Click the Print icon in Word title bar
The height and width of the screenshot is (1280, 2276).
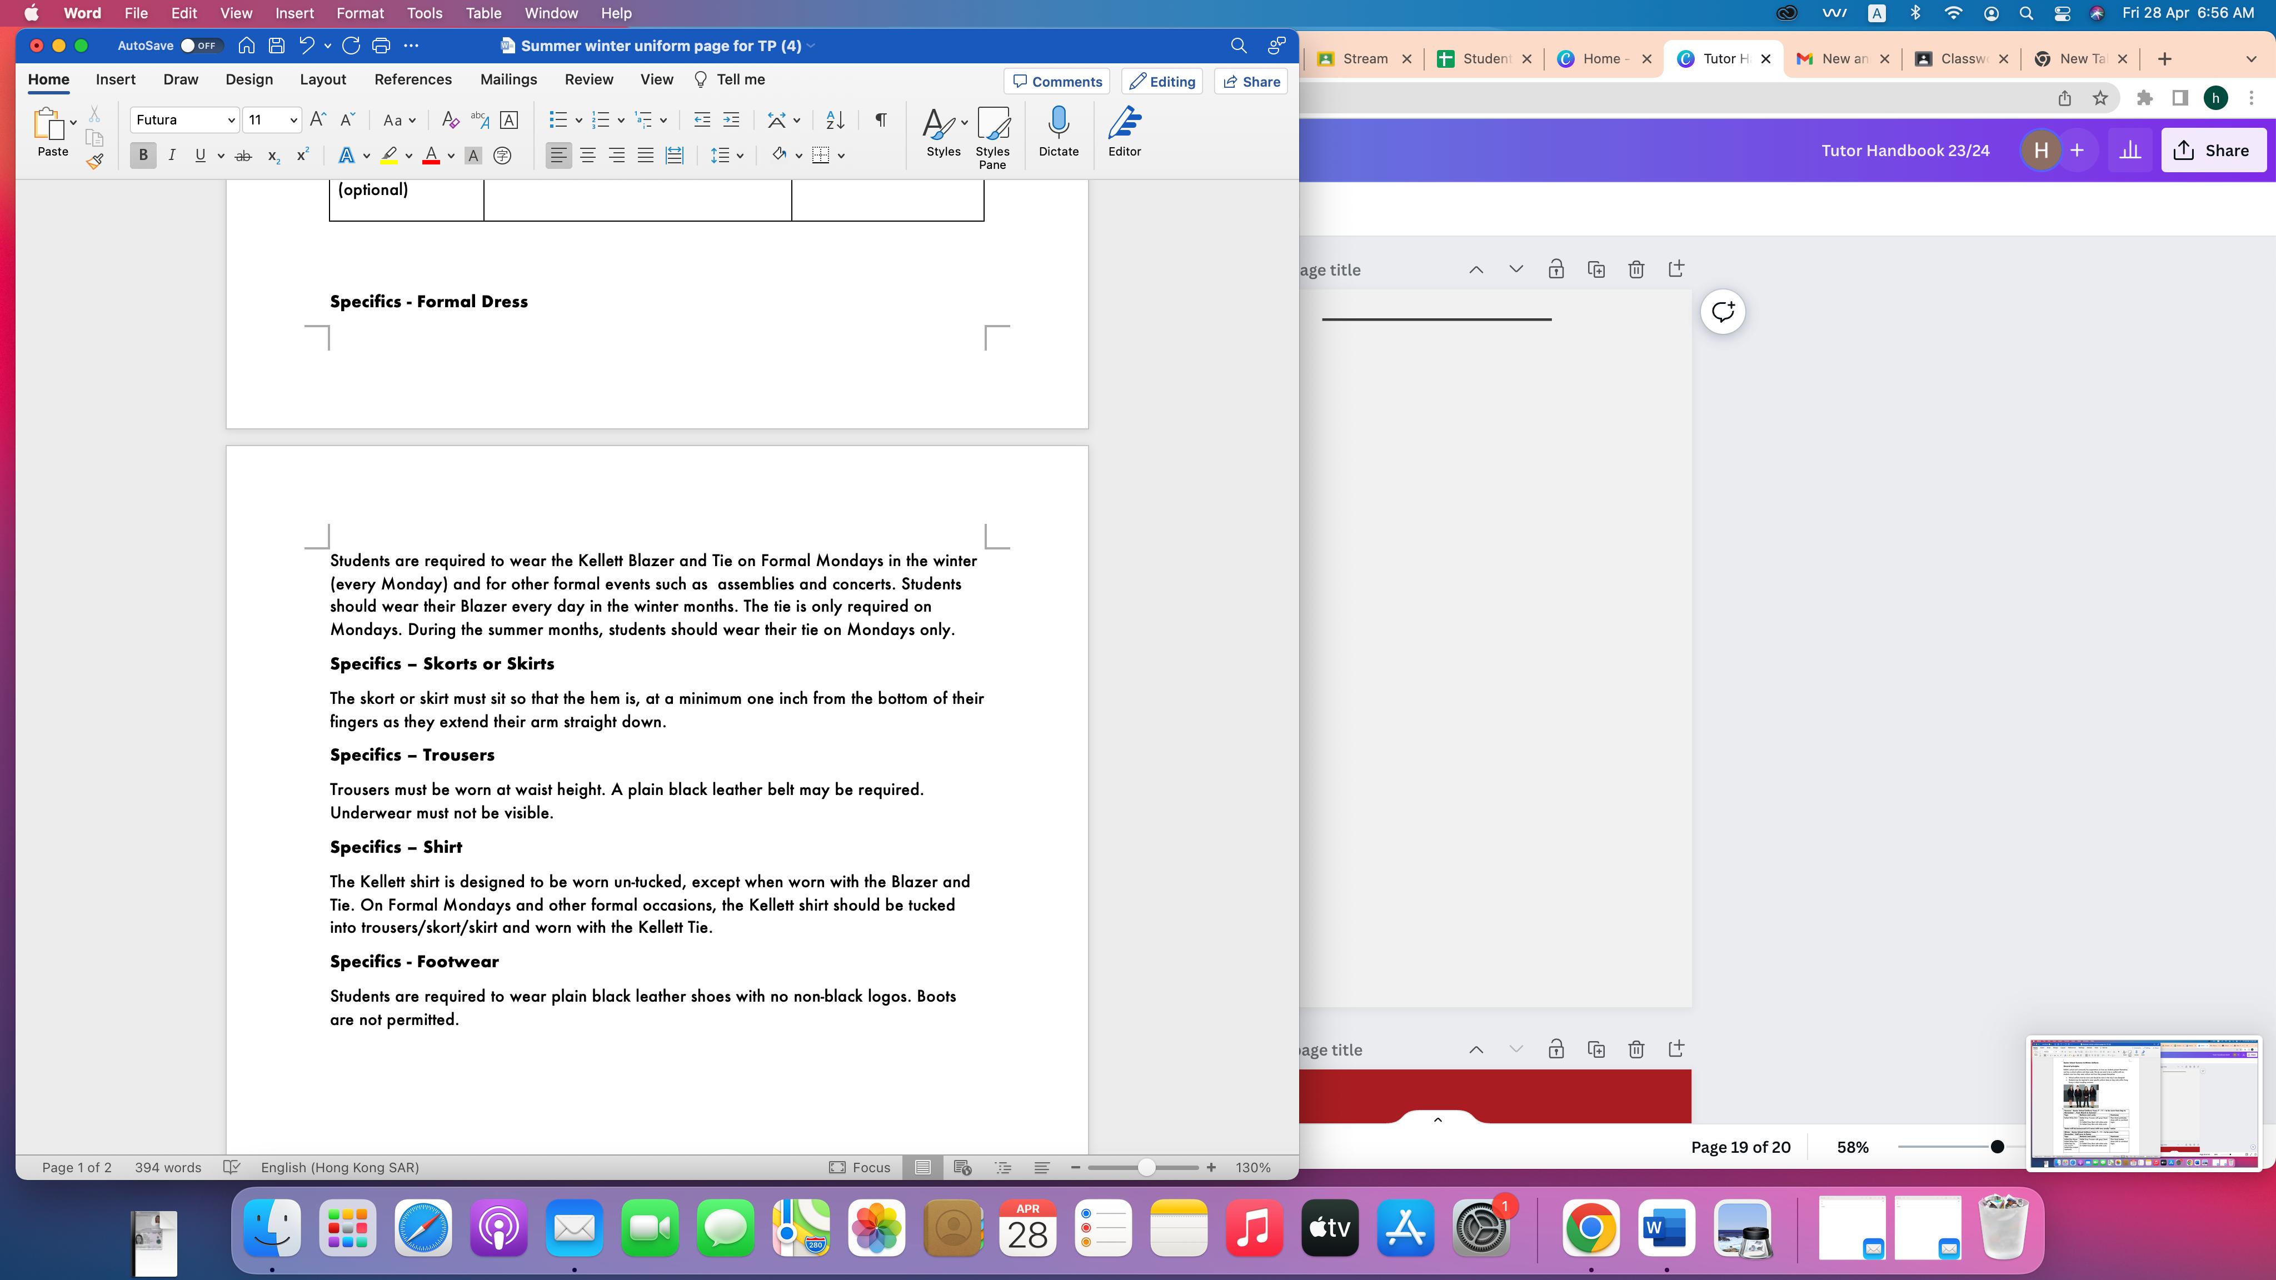381,46
